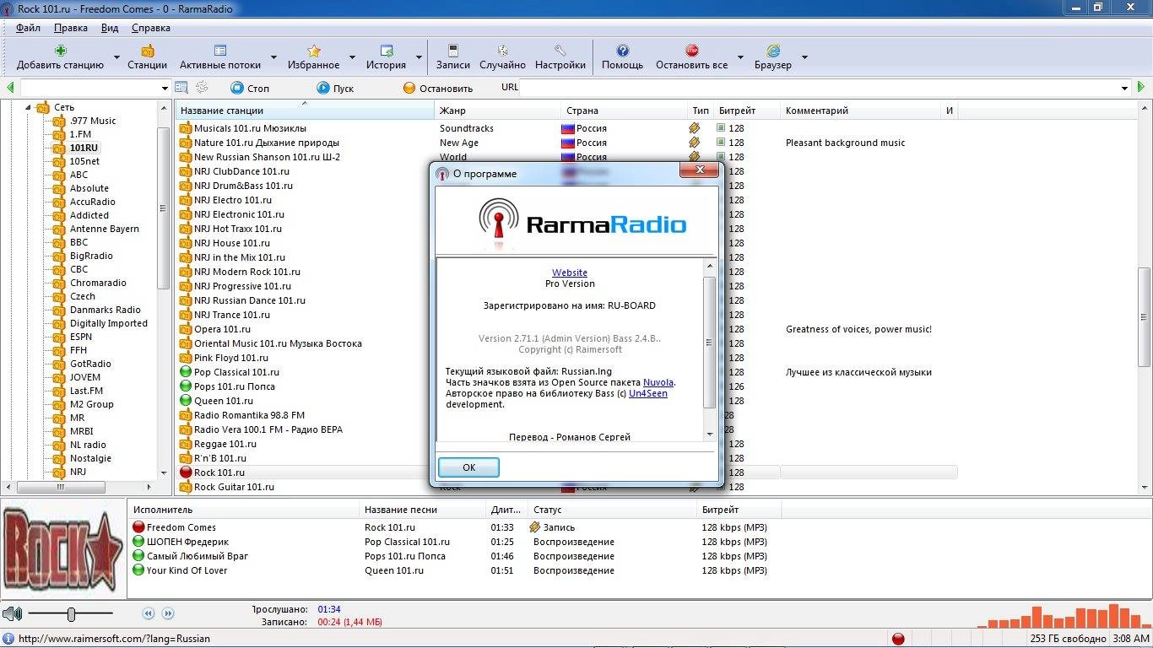Screen dimensions: 1153x648
Task: Close the О программе dialog
Action: click(x=700, y=171)
